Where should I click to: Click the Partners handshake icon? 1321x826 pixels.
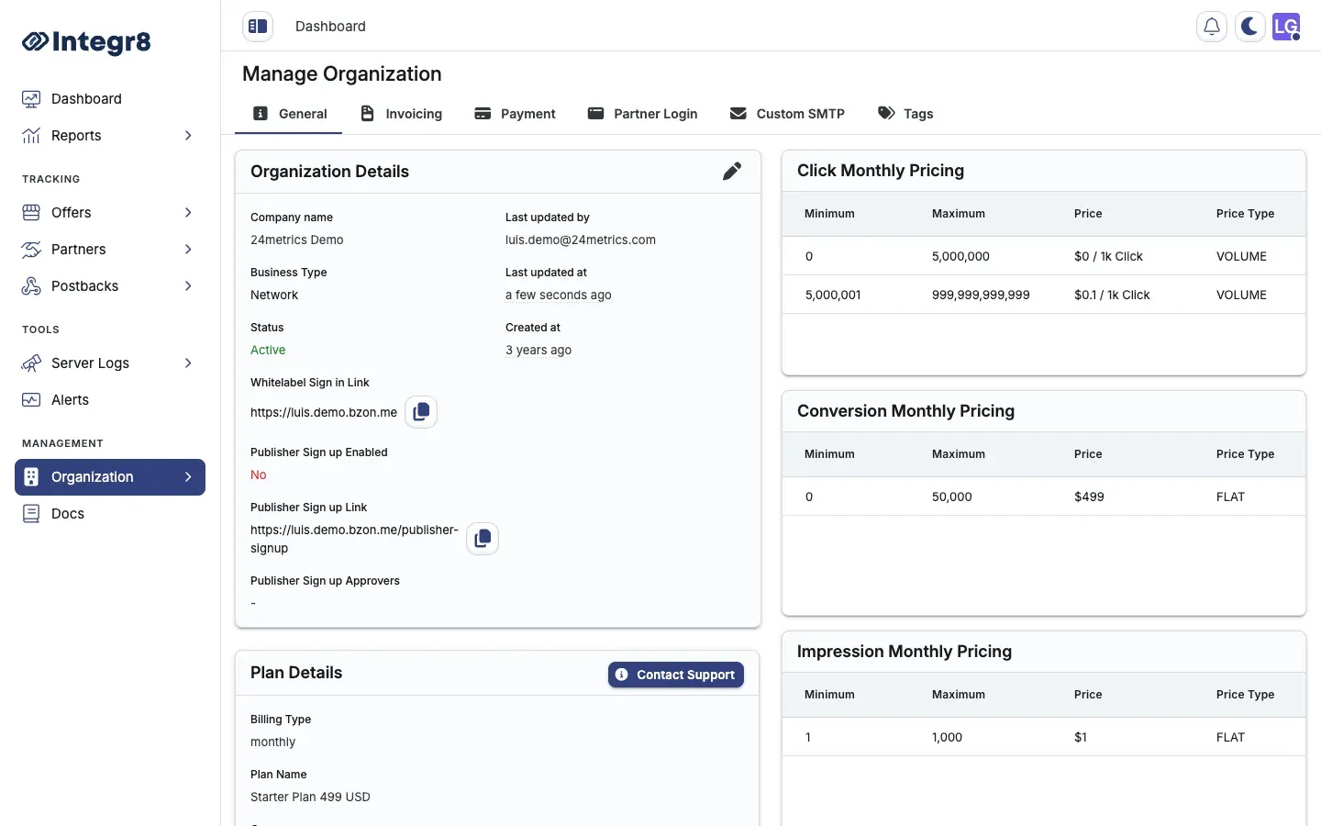pyautogui.click(x=31, y=250)
